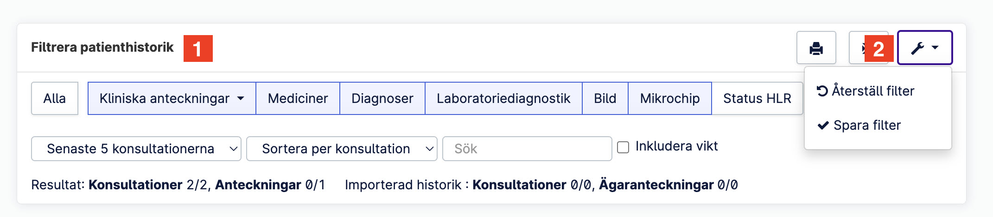Click the reset arrow icon in menu
The width and height of the screenshot is (993, 217).
[822, 91]
